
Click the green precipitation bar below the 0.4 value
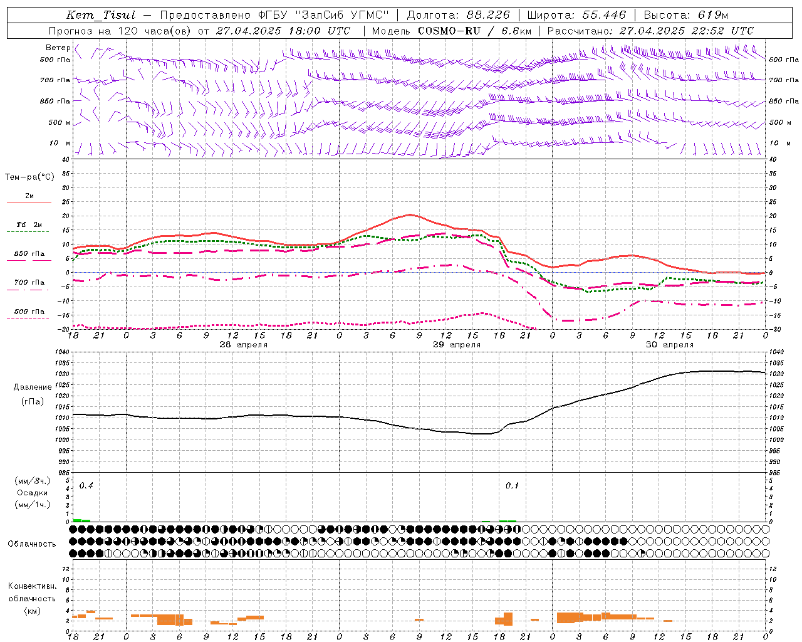point(81,520)
